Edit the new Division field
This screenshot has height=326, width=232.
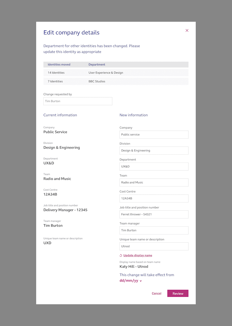pyautogui.click(x=154, y=151)
